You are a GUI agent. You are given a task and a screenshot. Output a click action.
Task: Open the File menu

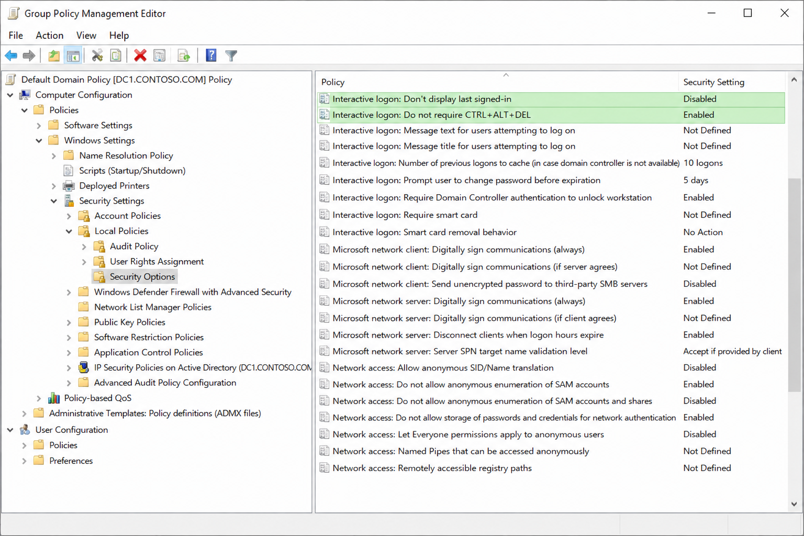16,36
